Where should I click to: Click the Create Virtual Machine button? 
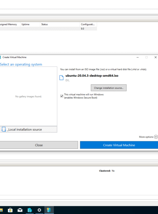click(119, 145)
